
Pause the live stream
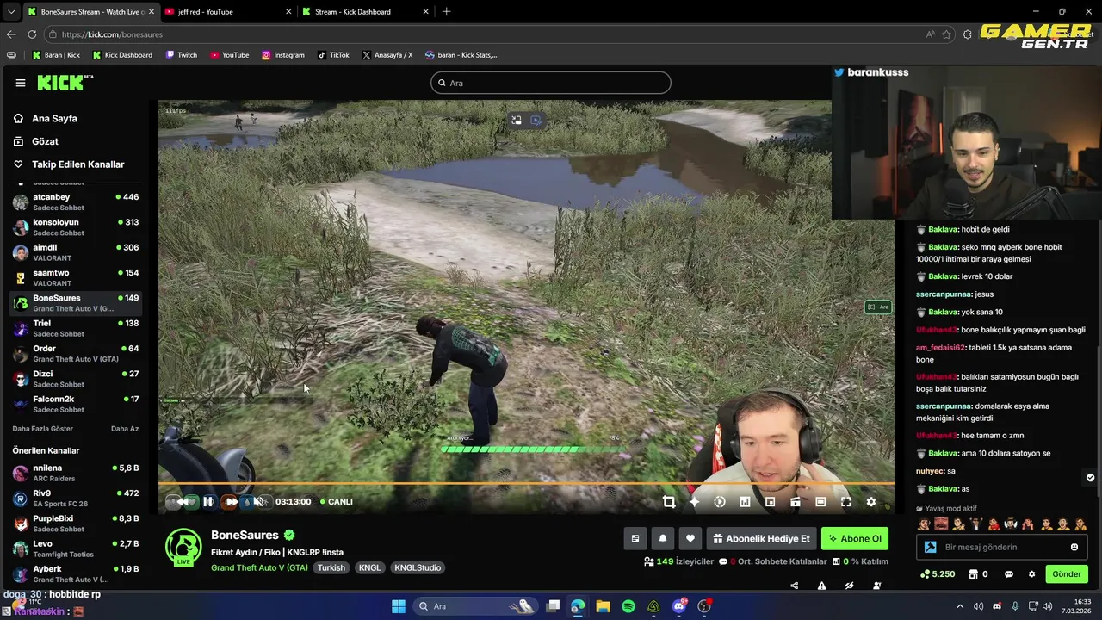tap(207, 502)
